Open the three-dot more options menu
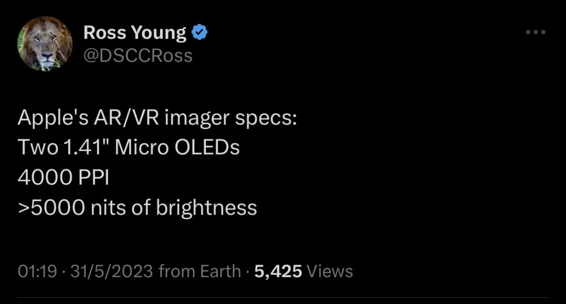The height and width of the screenshot is (304, 566). tap(536, 32)
